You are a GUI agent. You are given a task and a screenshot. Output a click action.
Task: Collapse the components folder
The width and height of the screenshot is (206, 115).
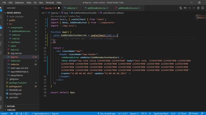tap(22, 28)
